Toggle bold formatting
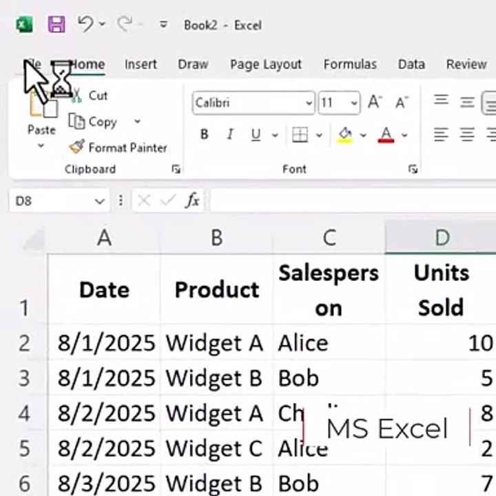This screenshot has width=496, height=496. pos(205,135)
